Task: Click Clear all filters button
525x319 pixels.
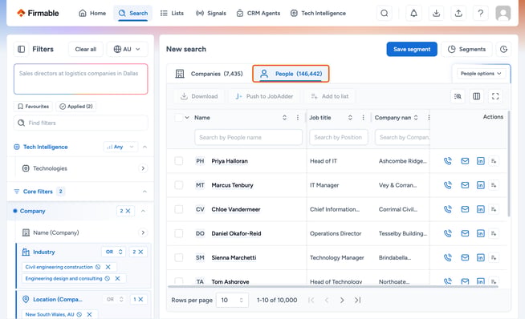Action: click(85, 49)
